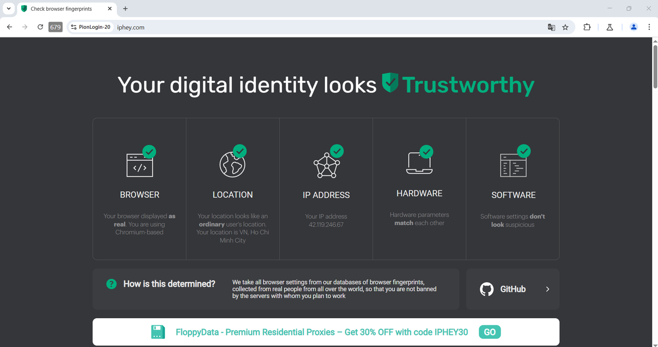Open the GitHub link chevron arrow
This screenshot has width=658, height=347.
point(547,289)
